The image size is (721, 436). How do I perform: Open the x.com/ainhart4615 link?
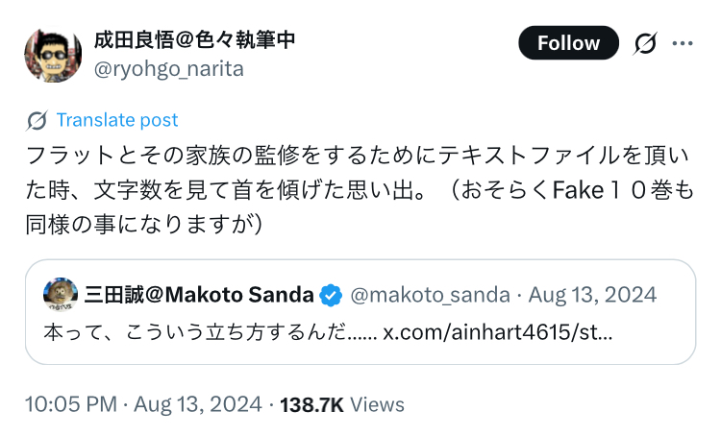(498, 332)
